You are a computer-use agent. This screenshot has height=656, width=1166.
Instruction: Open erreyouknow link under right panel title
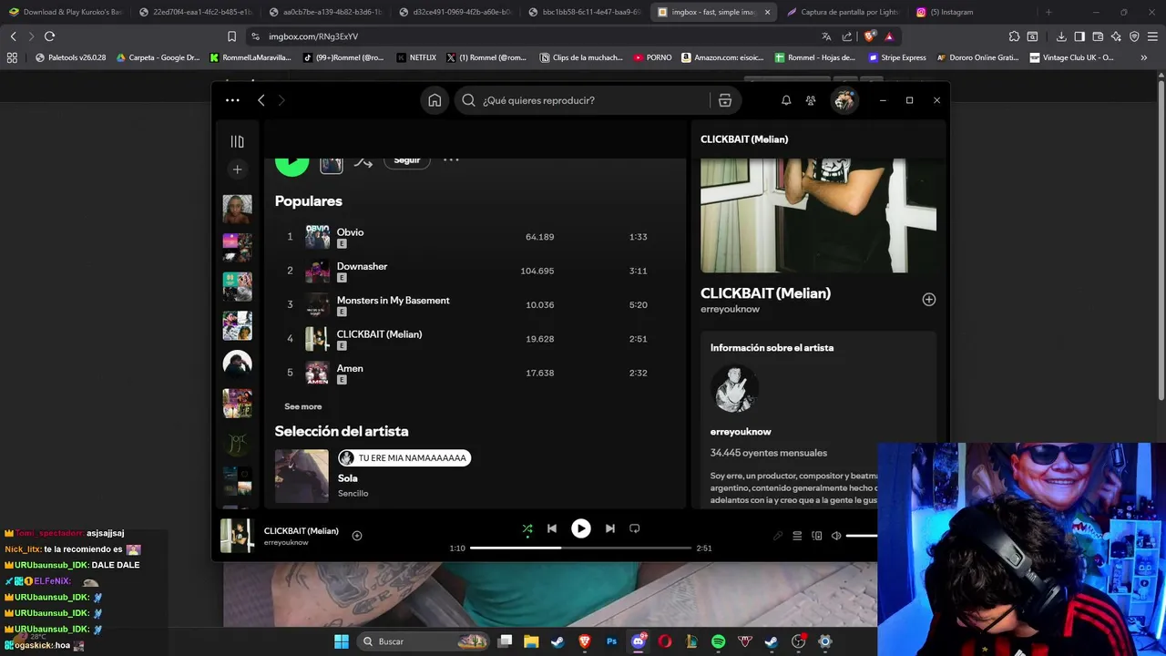click(x=730, y=309)
